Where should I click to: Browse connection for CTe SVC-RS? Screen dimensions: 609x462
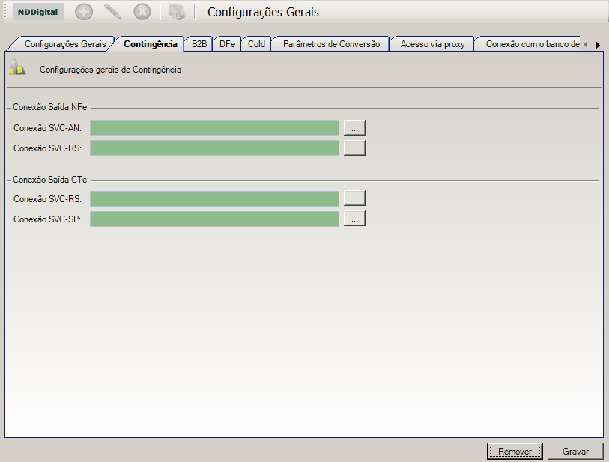pyautogui.click(x=354, y=198)
